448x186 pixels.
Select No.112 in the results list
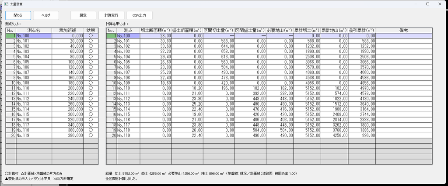click(x=128, y=99)
